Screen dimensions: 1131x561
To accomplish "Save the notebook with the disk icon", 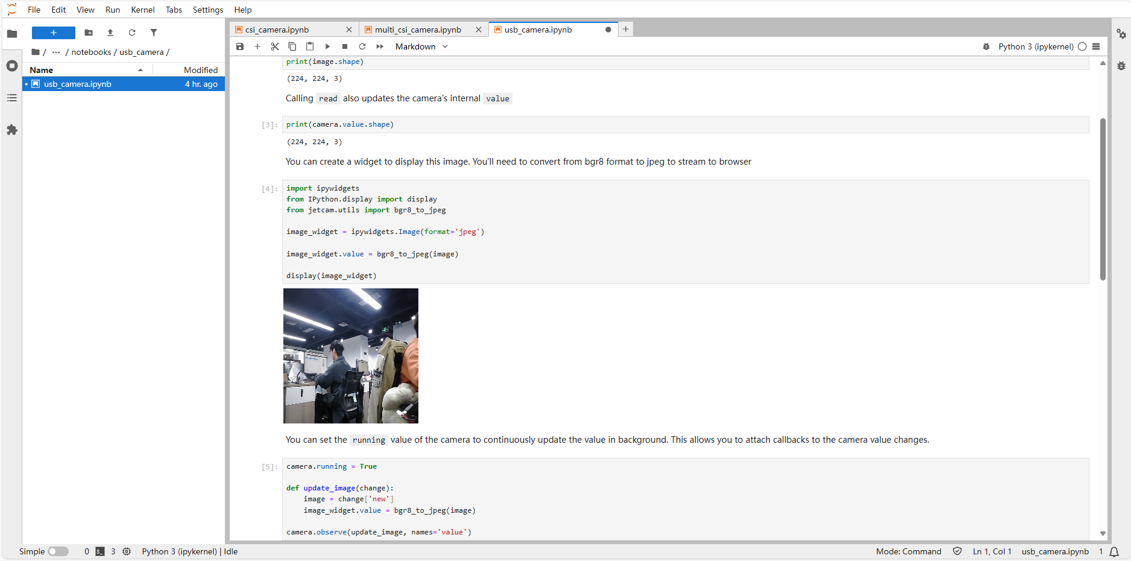I will 240,46.
